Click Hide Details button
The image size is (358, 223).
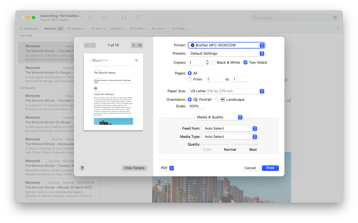[x=134, y=168]
